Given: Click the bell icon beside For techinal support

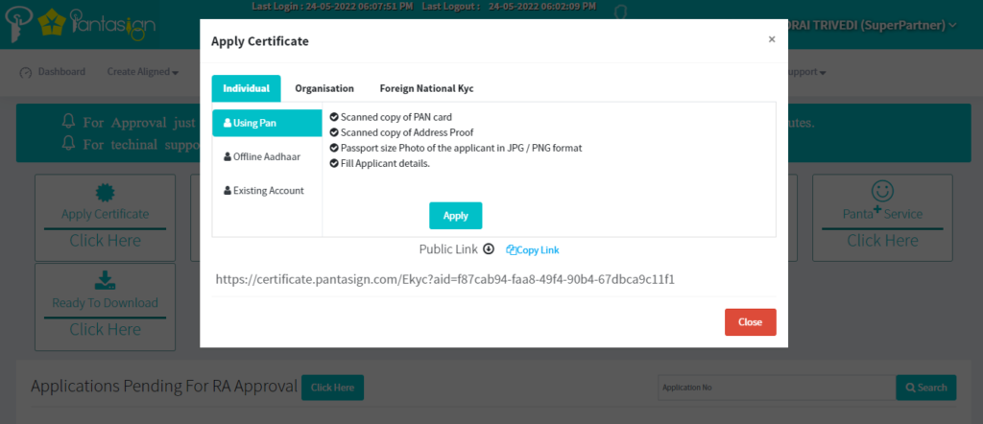Looking at the screenshot, I should click(x=68, y=144).
